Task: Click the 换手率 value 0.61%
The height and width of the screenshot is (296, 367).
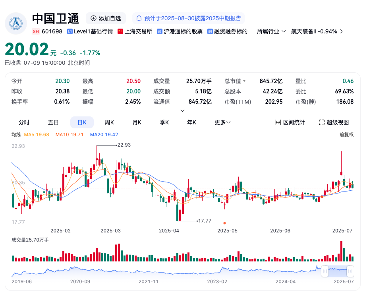Action: tap(62, 102)
